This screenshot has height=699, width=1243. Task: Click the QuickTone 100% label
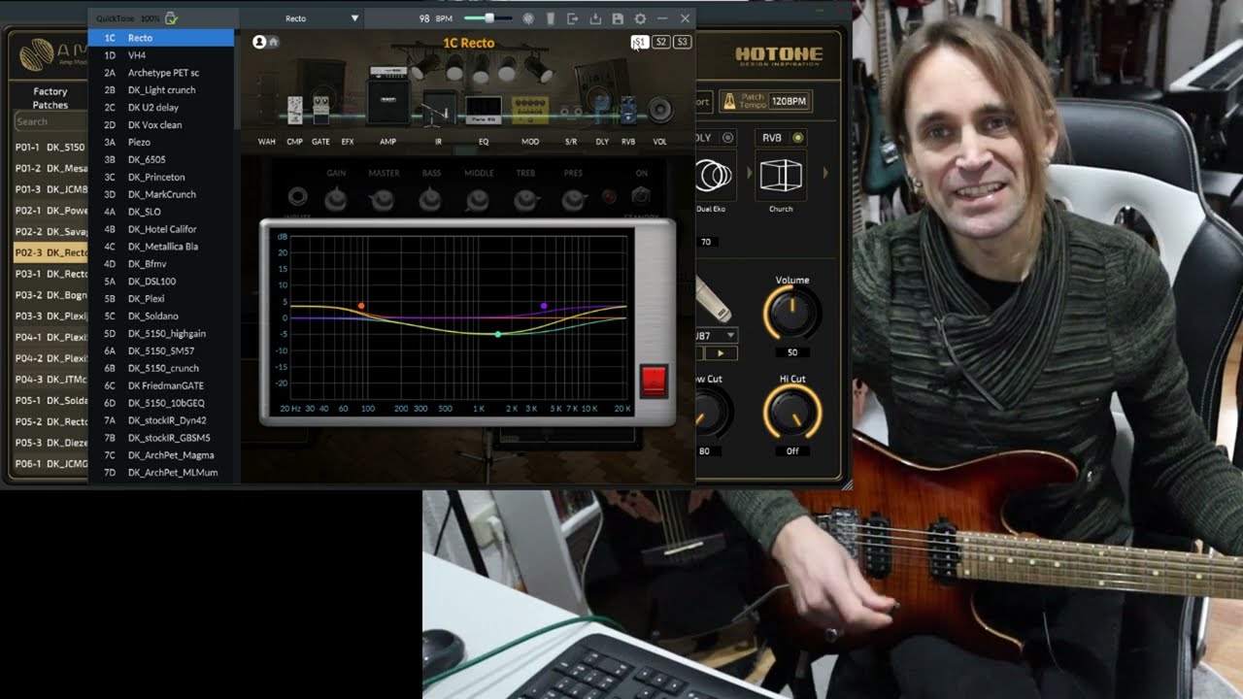pyautogui.click(x=128, y=18)
